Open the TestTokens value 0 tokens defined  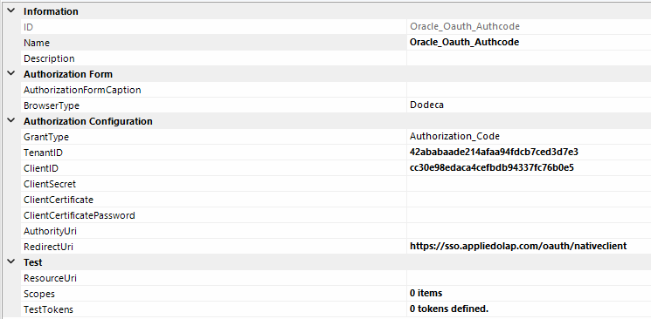(x=449, y=309)
